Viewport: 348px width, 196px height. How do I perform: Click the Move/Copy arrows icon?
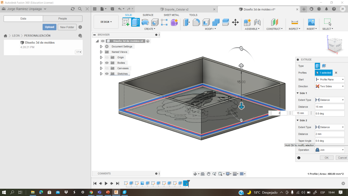(x=235, y=22)
